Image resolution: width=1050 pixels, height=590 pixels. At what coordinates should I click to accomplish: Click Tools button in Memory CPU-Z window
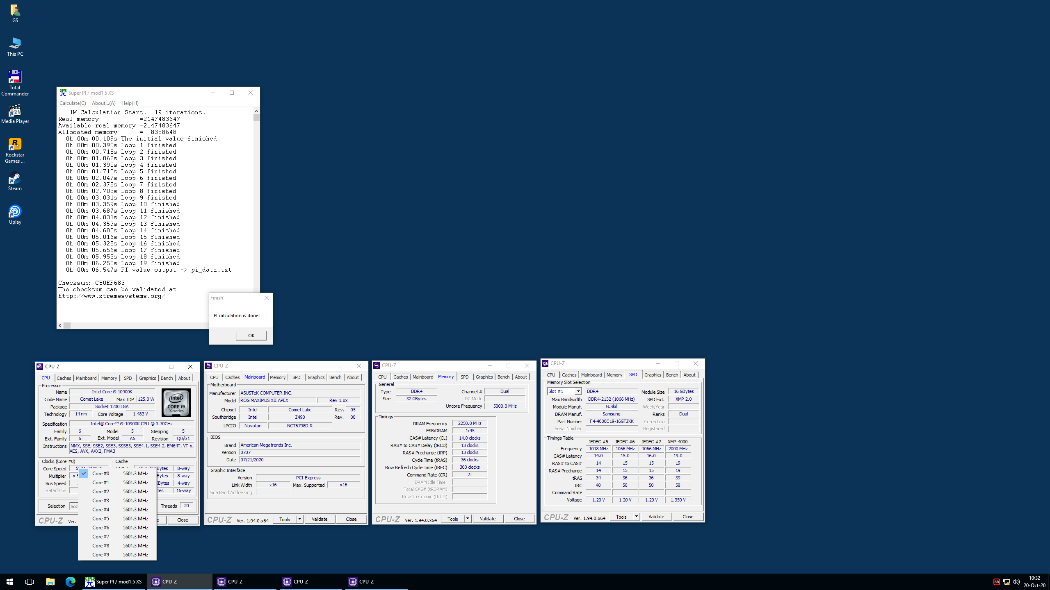coord(453,519)
